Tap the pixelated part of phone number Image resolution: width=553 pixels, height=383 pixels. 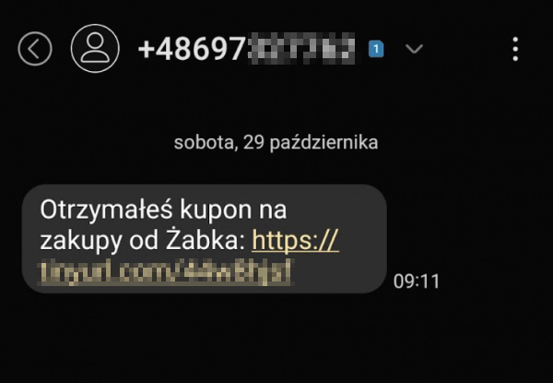(301, 49)
